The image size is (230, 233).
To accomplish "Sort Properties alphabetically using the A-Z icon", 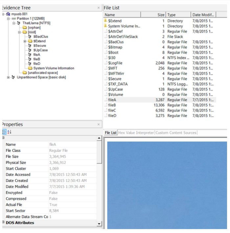I will point(9,132).
